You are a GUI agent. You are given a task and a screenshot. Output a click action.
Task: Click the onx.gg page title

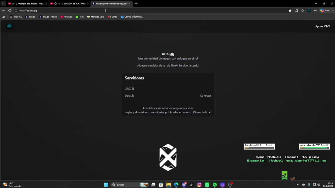coord(168,54)
